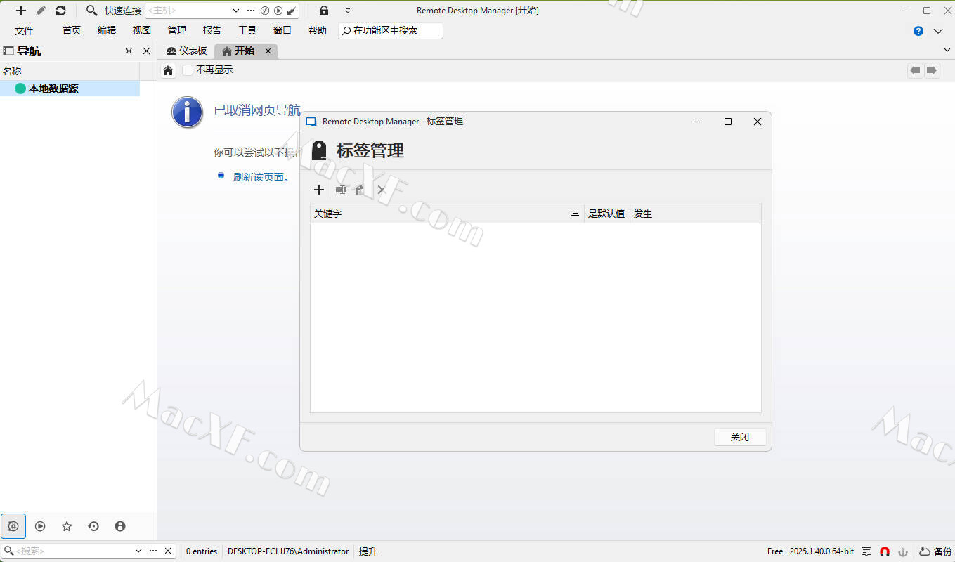Select the settings gear view at the navigation bottom
Image resolution: width=955 pixels, height=562 pixels.
[13, 526]
